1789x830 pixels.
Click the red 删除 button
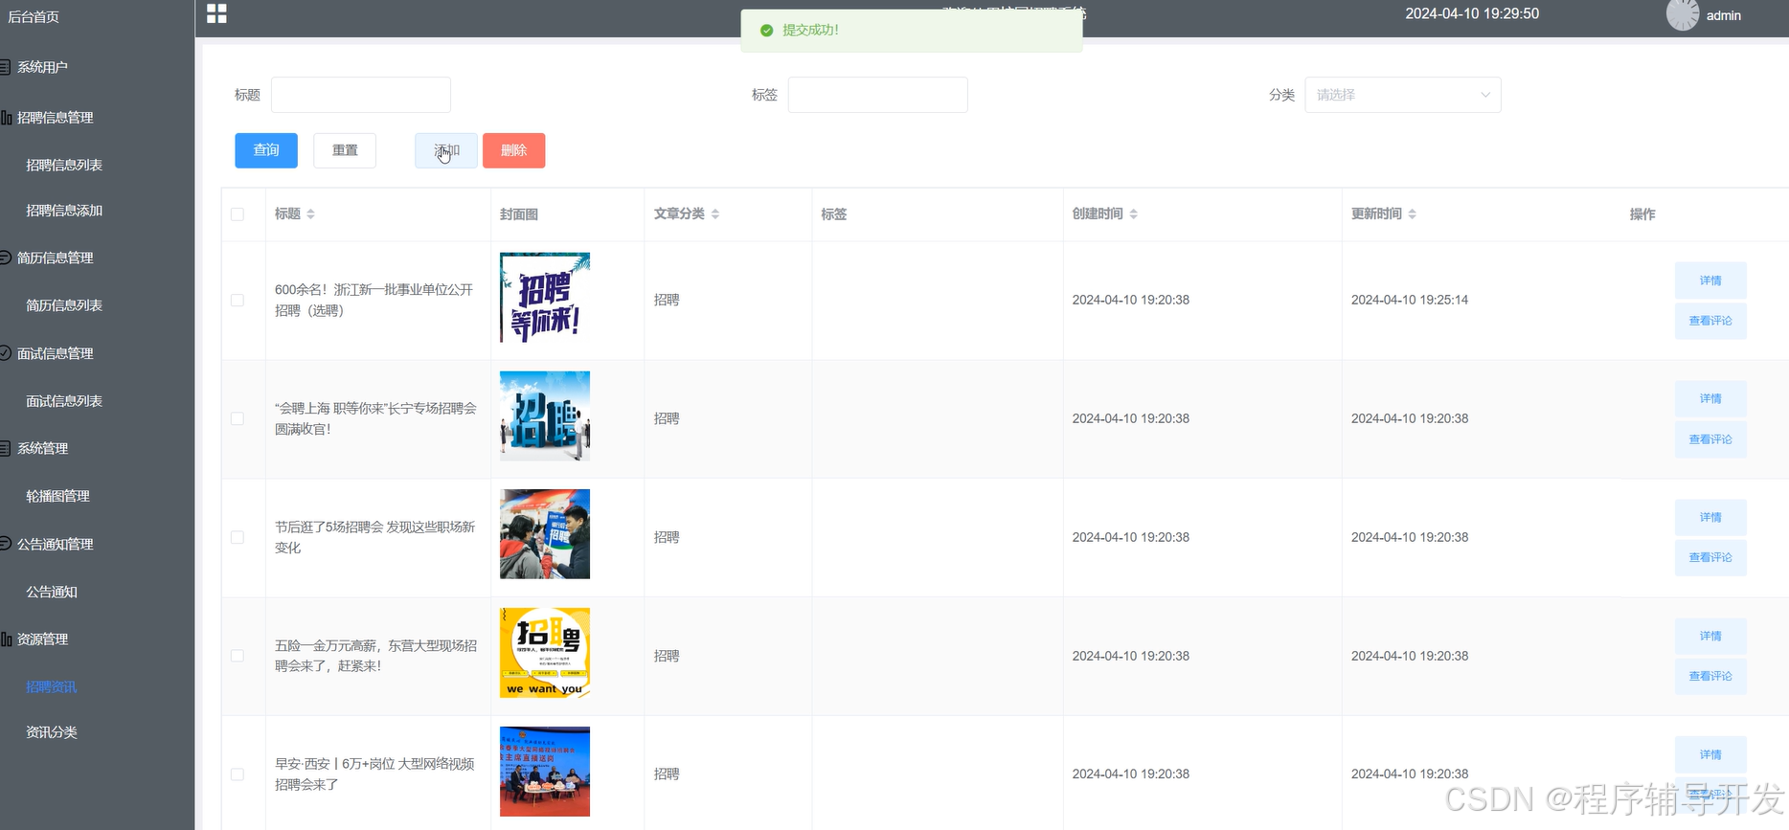coord(514,150)
